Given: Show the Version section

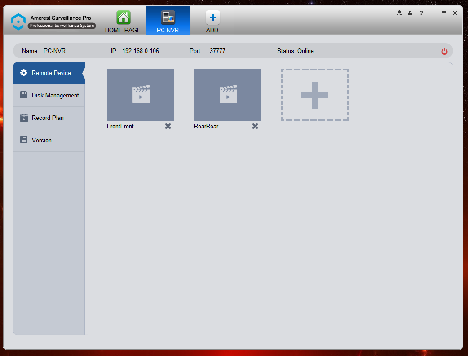Looking at the screenshot, I should 49,140.
